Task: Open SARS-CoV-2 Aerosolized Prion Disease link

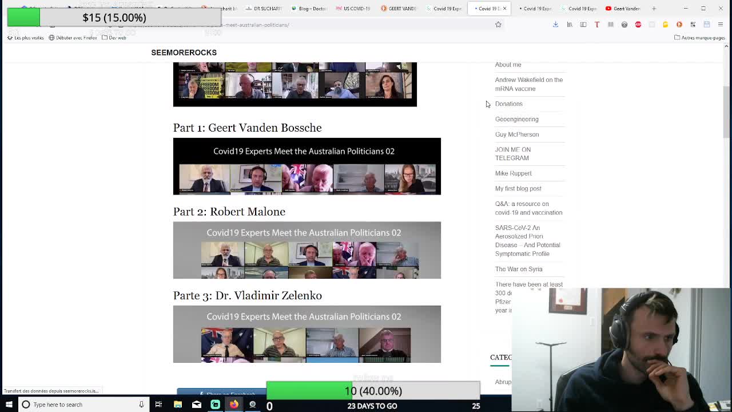Action: click(527, 241)
